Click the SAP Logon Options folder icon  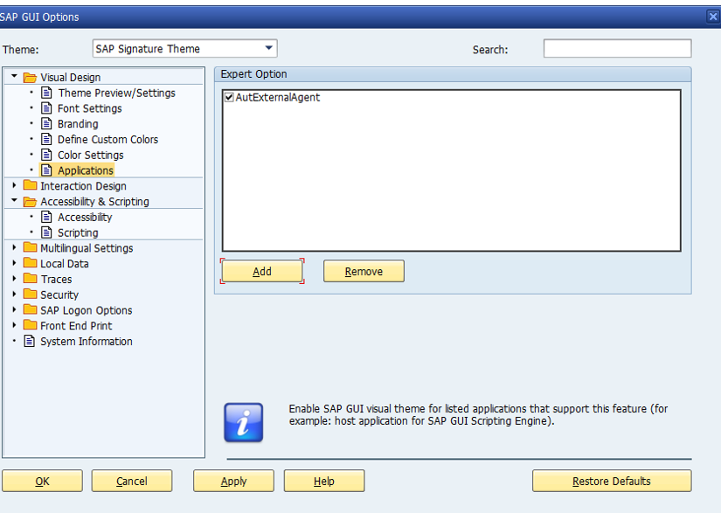[30, 309]
